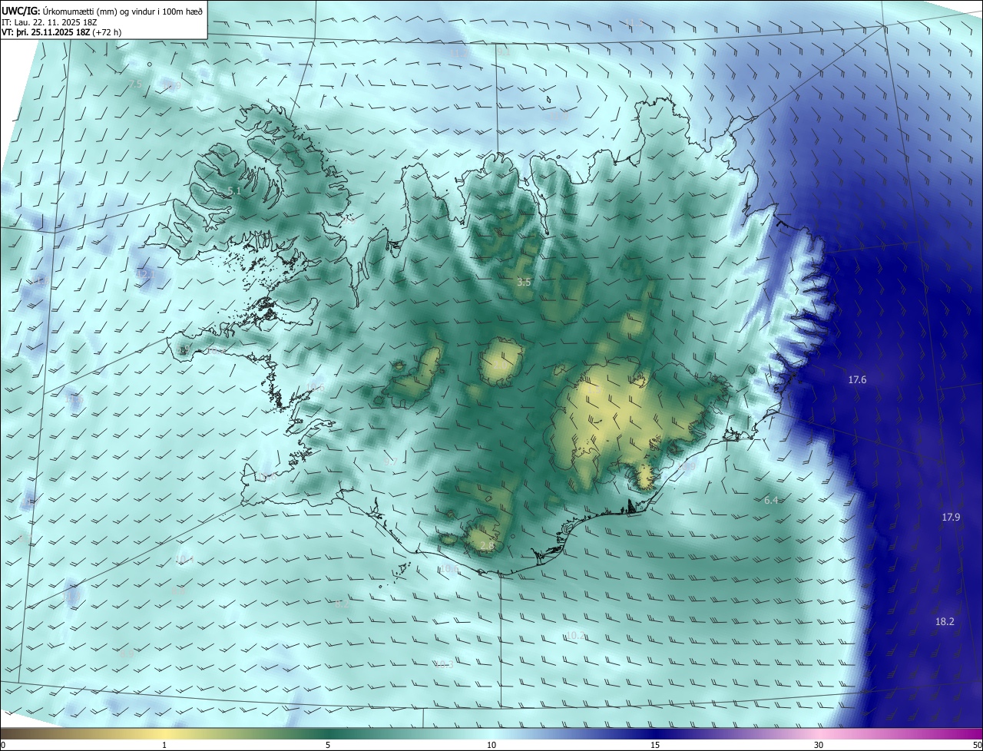The image size is (983, 751).
Task: Click the map value 5.1 on Westfjords
Action: [234, 190]
